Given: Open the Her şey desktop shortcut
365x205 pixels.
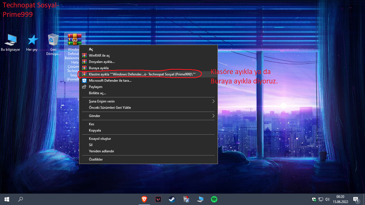Looking at the screenshot, I should [x=32, y=40].
